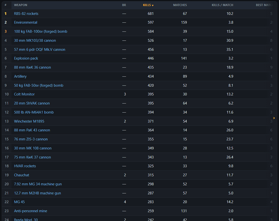The width and height of the screenshot is (279, 221).
Task: Open 75 mm KwK 37 cannon link
Action: tap(32, 157)
